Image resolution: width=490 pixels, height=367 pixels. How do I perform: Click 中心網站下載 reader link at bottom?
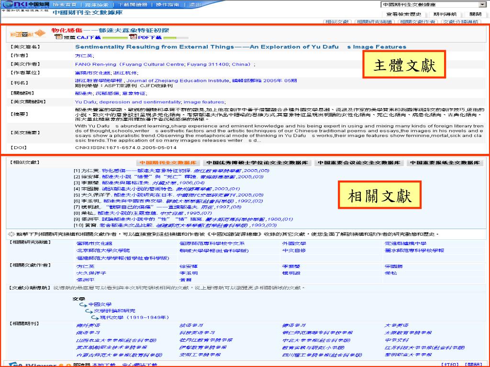coord(140,365)
